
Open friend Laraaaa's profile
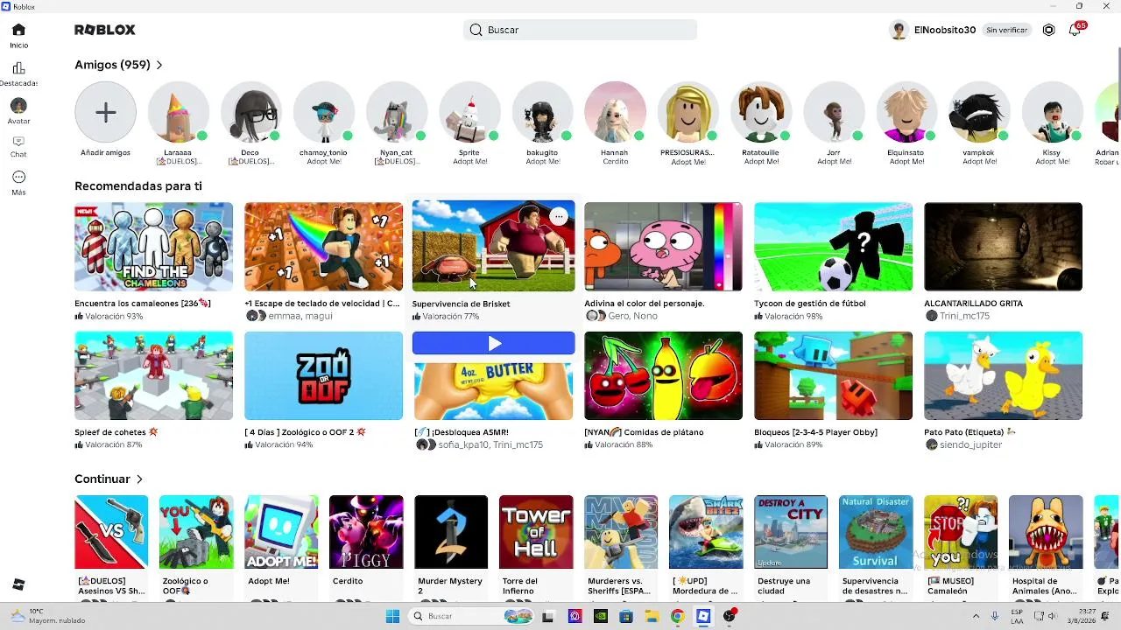[178, 112]
